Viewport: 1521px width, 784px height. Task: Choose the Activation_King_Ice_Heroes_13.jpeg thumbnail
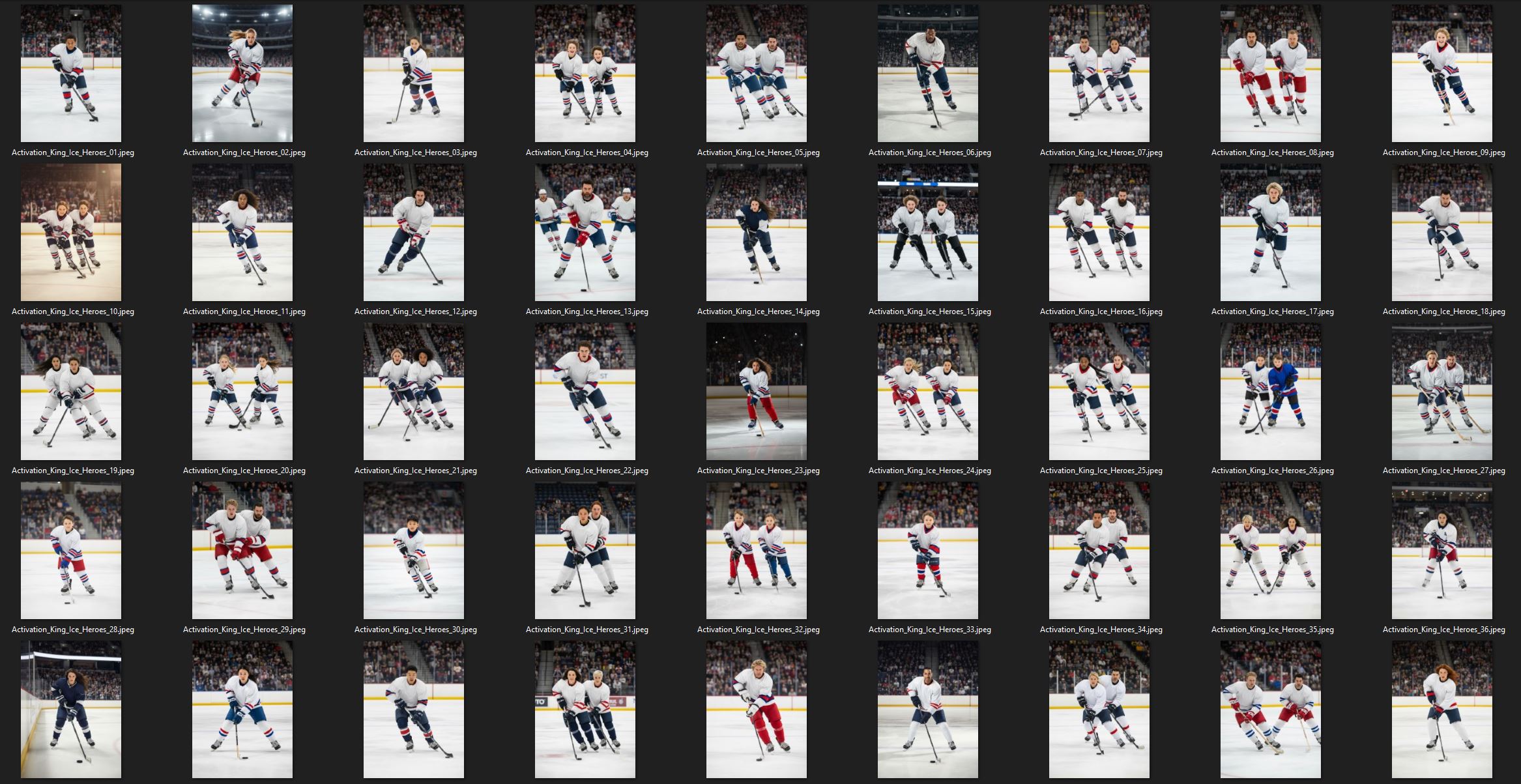(585, 233)
